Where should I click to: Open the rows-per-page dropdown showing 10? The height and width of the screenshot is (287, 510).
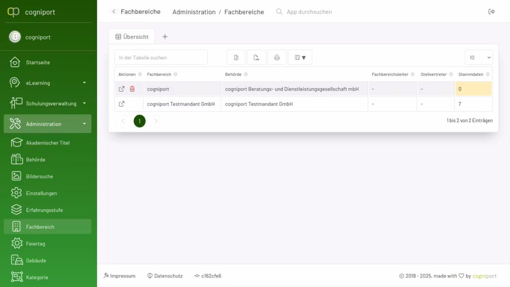click(x=479, y=57)
